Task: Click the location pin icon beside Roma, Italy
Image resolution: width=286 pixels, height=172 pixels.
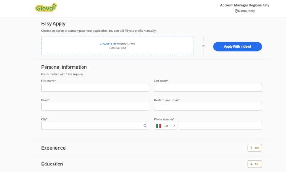Action: (236, 11)
